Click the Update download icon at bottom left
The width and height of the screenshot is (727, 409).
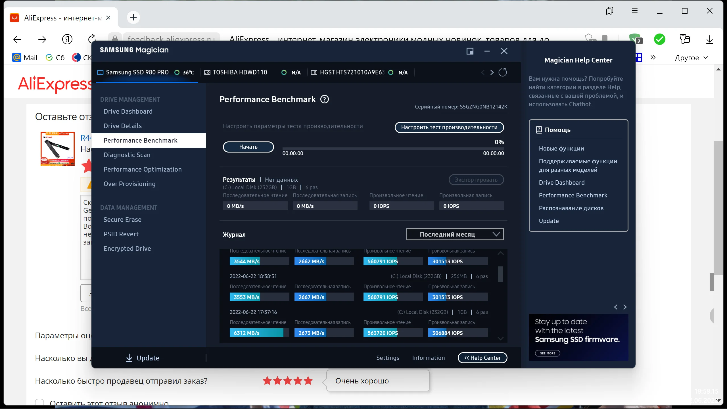pos(129,358)
